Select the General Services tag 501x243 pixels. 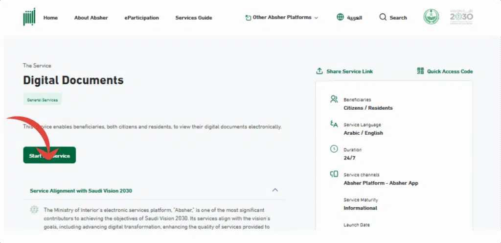pyautogui.click(x=42, y=99)
